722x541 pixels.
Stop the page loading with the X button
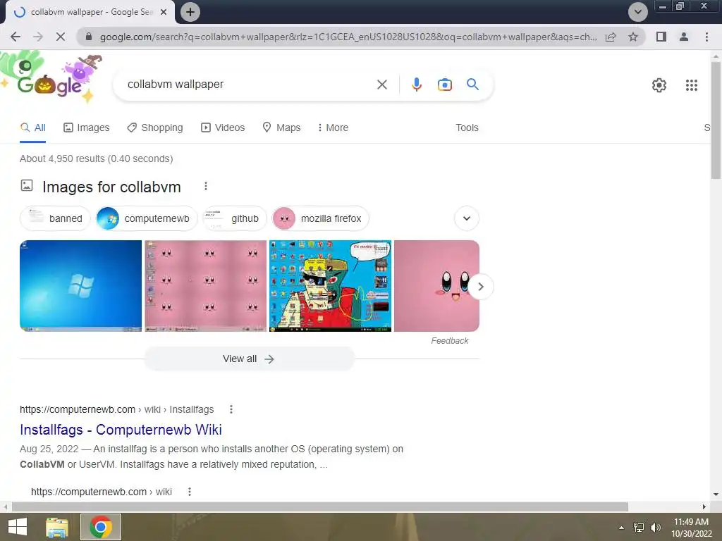click(61, 37)
